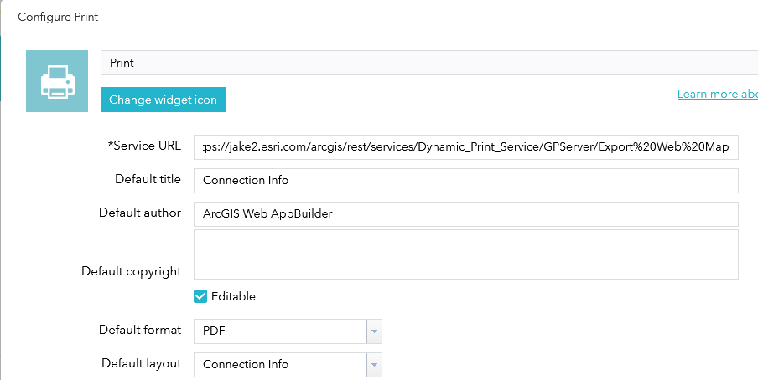This screenshot has height=380, width=758.
Task: Click the Default author label
Action: (140, 213)
